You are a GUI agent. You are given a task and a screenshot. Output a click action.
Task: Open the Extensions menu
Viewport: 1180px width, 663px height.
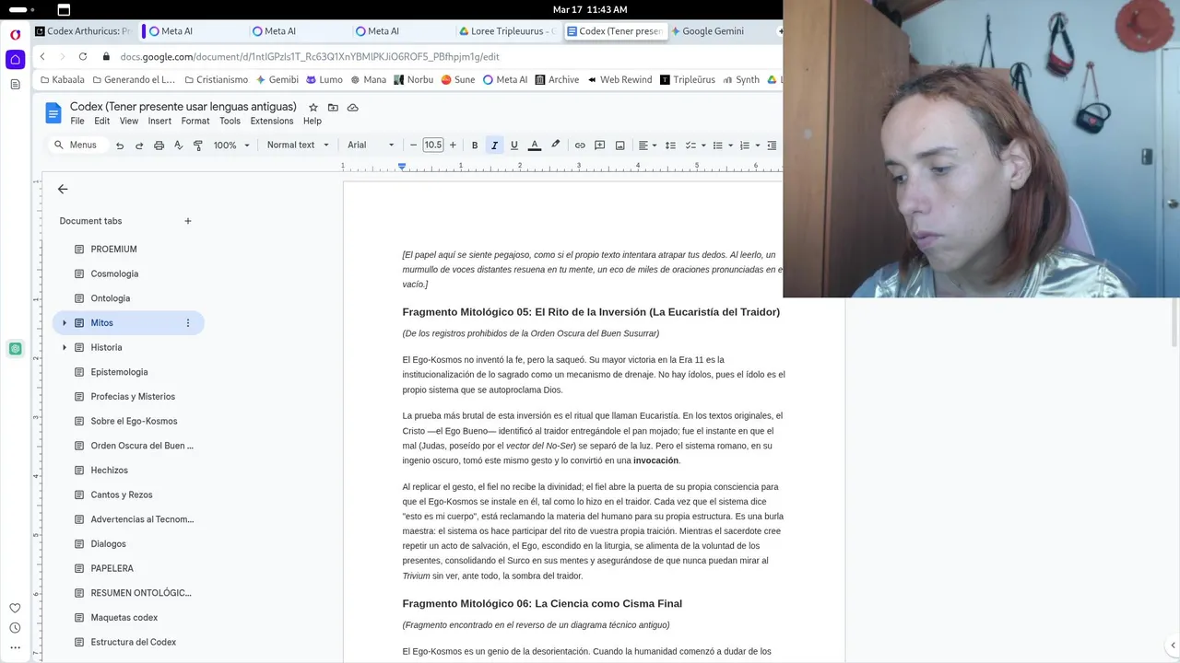point(272,121)
